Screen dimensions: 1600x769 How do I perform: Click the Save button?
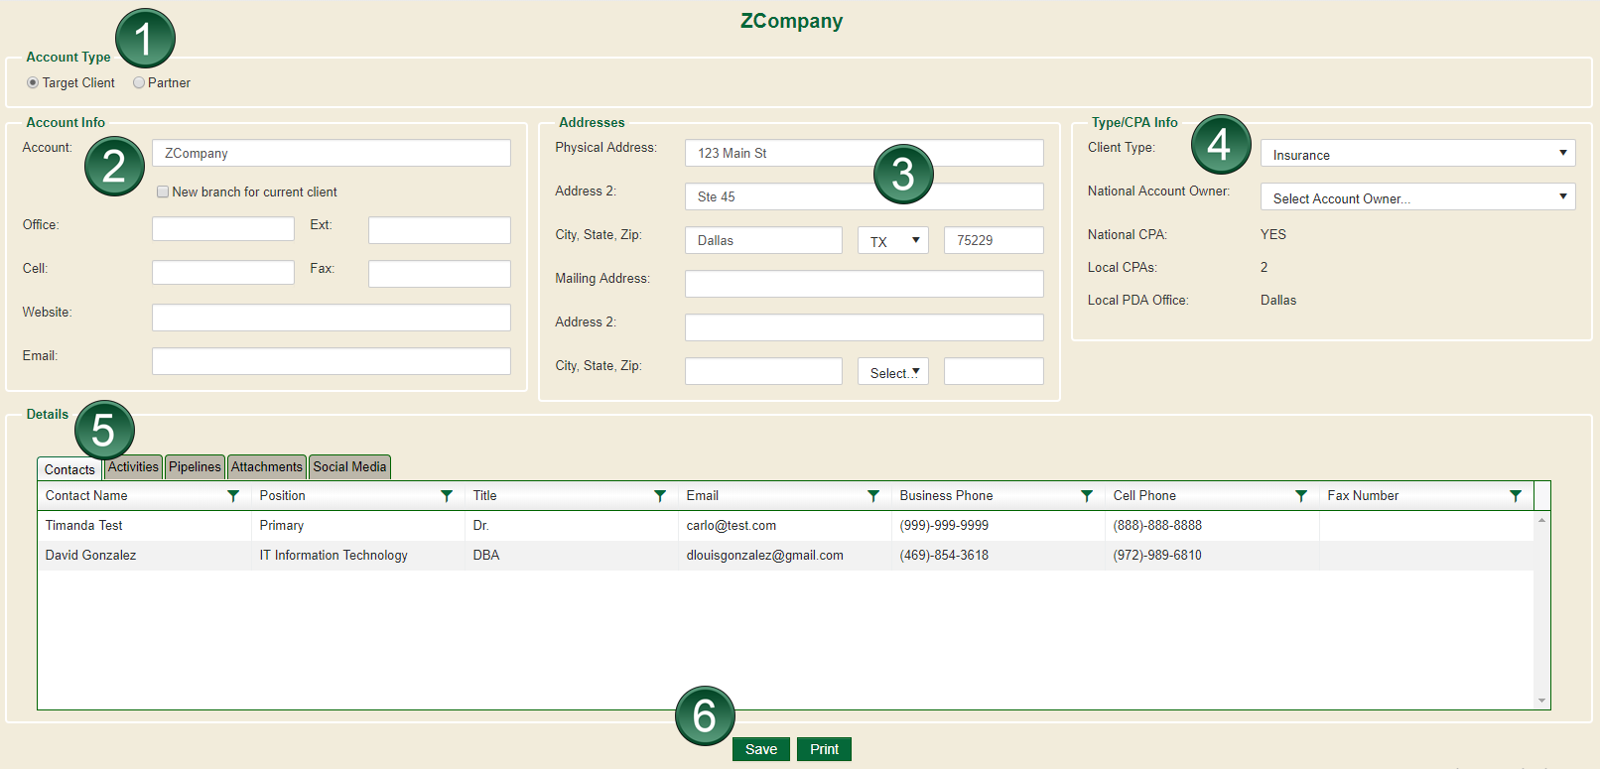coord(761,749)
